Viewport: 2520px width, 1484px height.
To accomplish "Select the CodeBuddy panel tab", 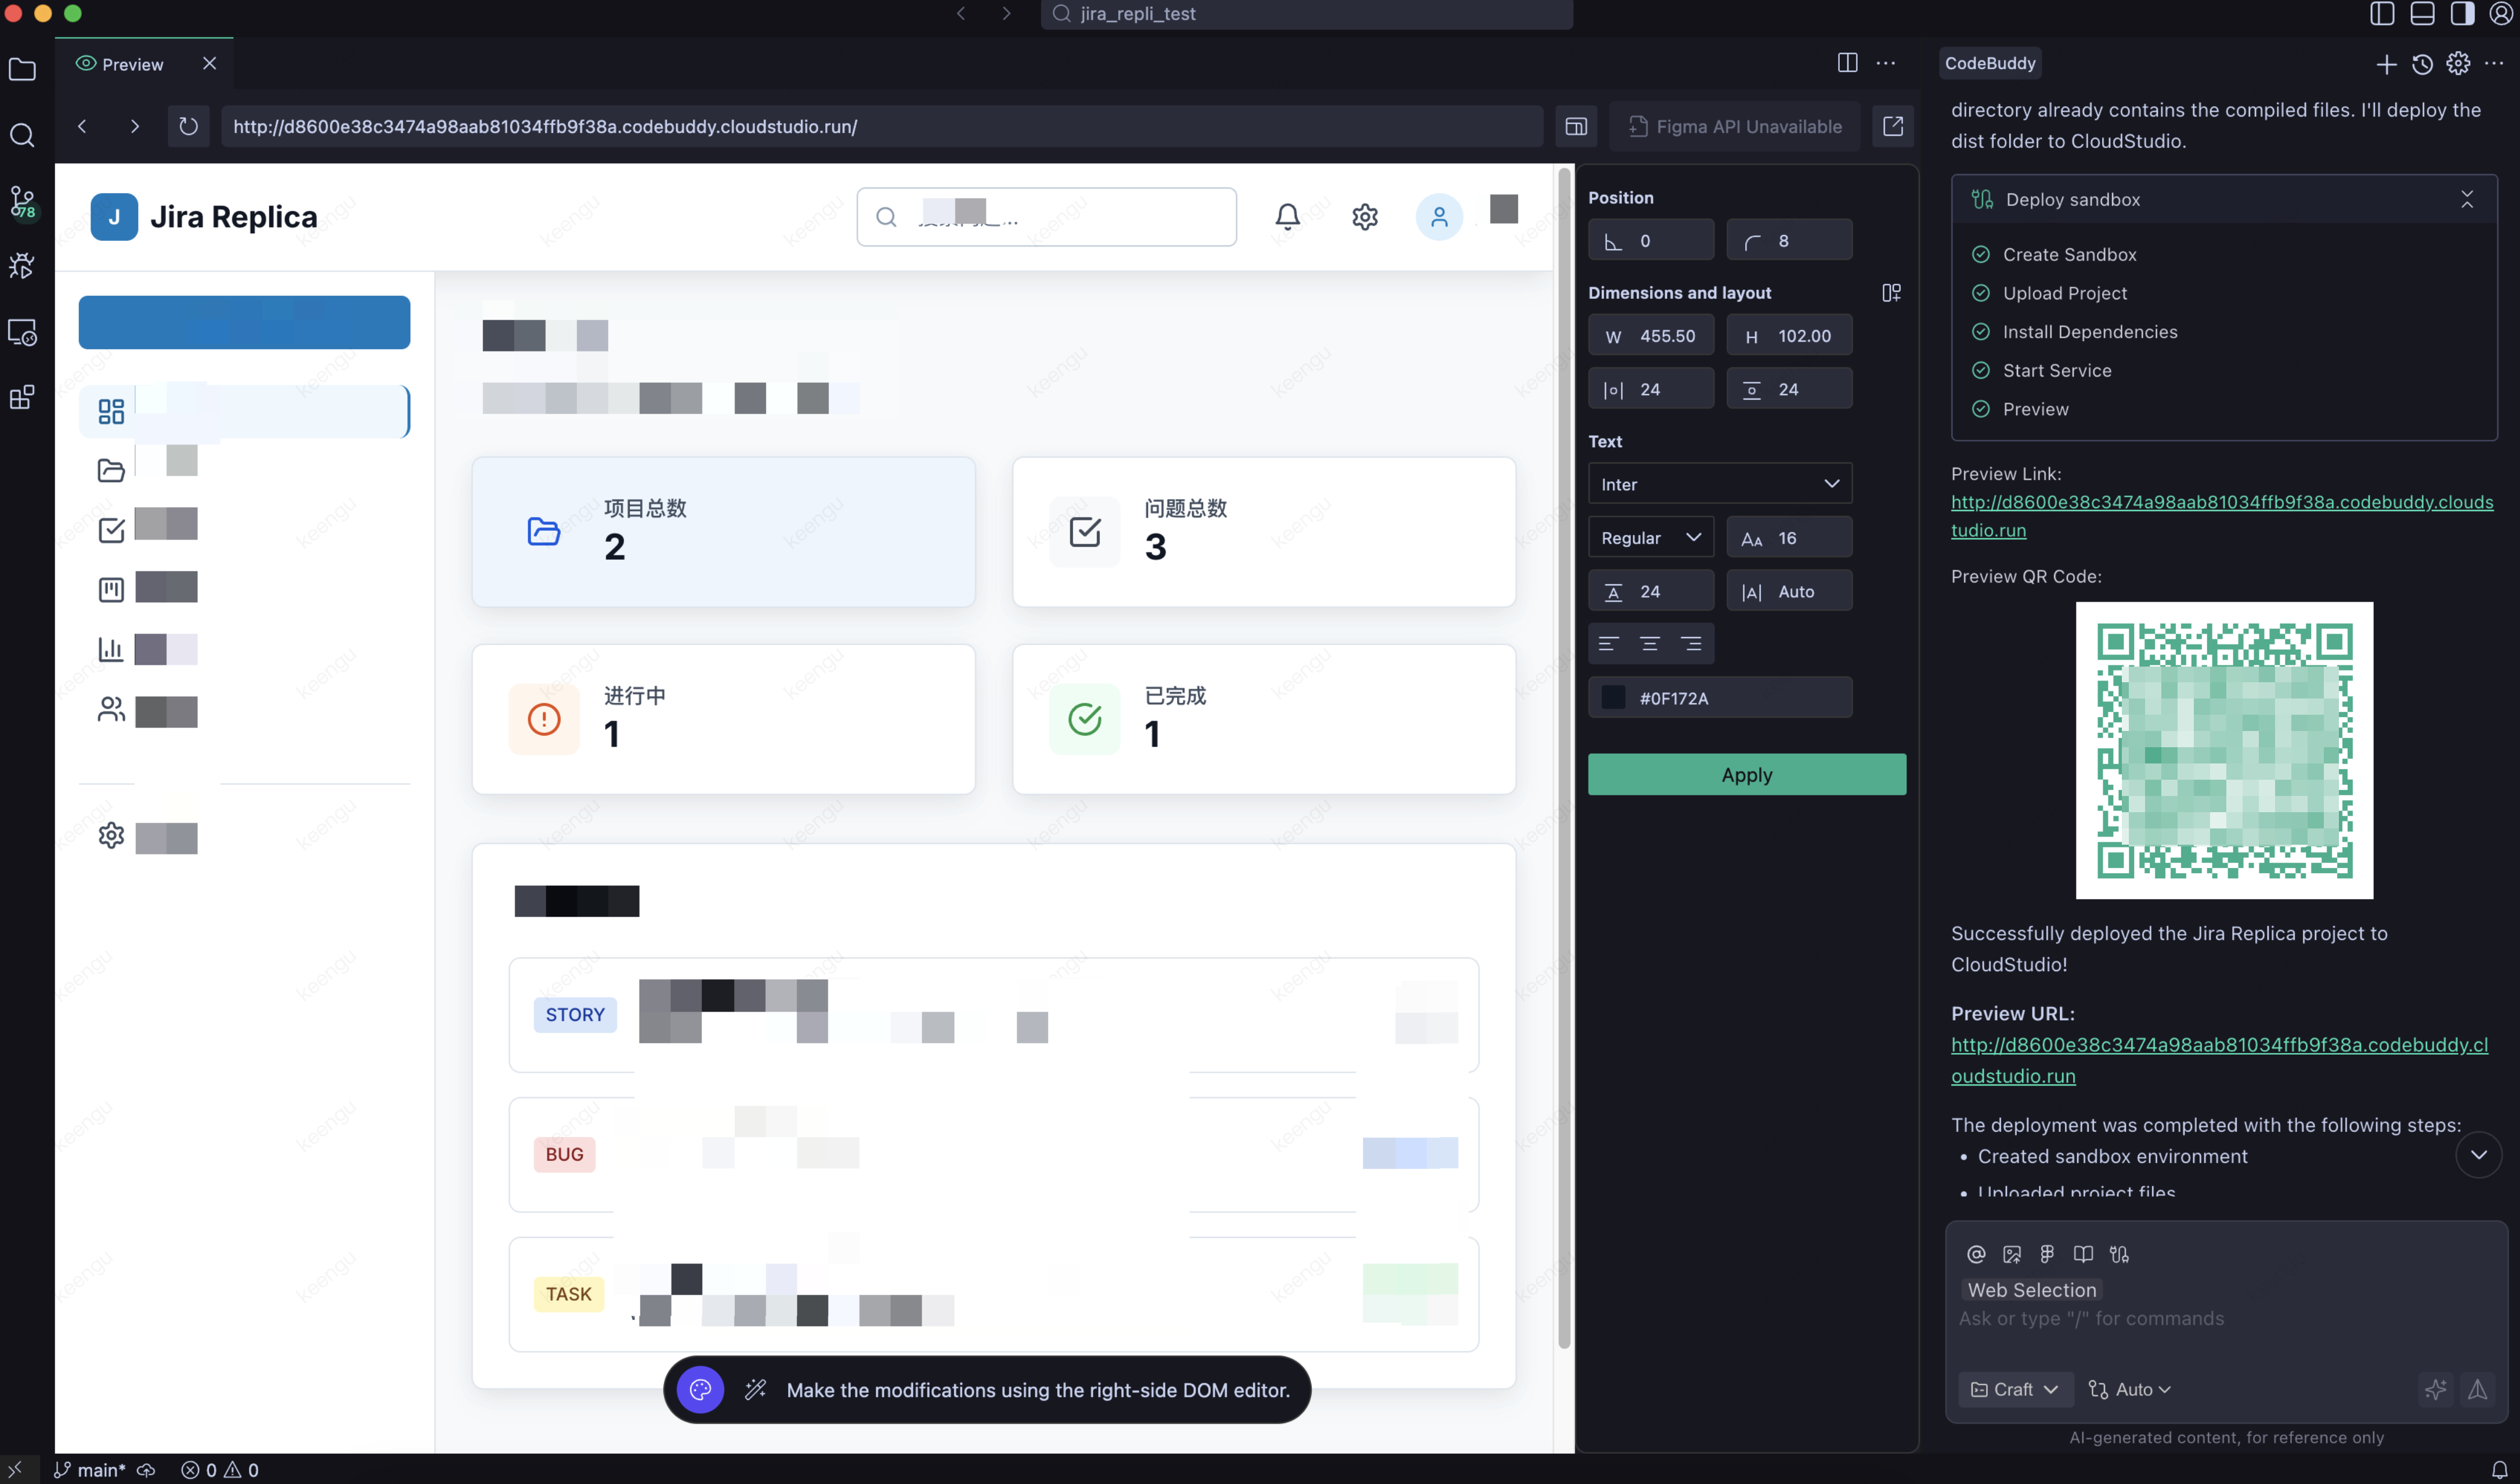I will 1990,63.
